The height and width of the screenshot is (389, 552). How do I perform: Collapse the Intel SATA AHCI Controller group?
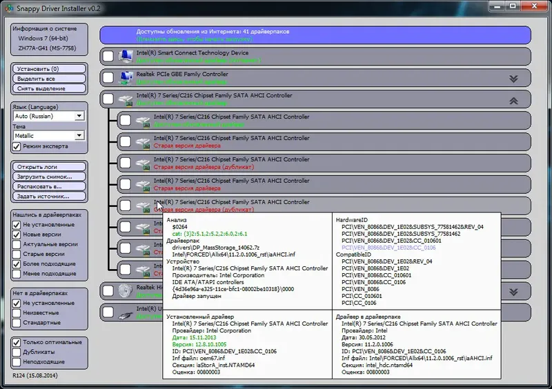(x=513, y=101)
